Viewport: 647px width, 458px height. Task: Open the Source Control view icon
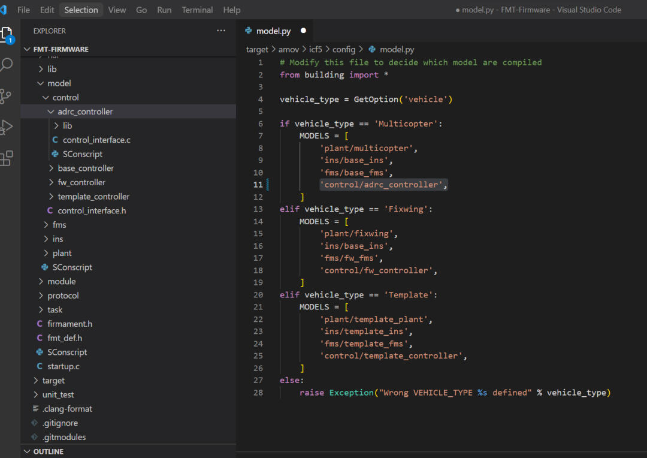pyautogui.click(x=7, y=96)
